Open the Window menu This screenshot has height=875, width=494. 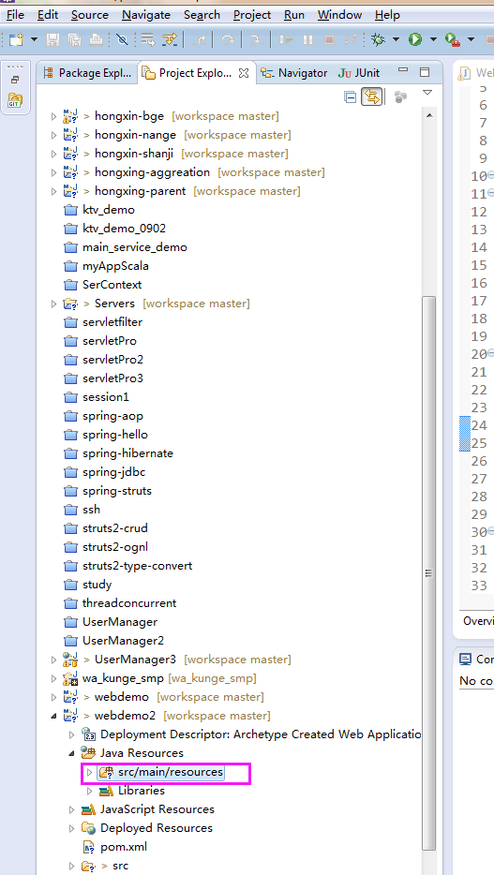(339, 15)
